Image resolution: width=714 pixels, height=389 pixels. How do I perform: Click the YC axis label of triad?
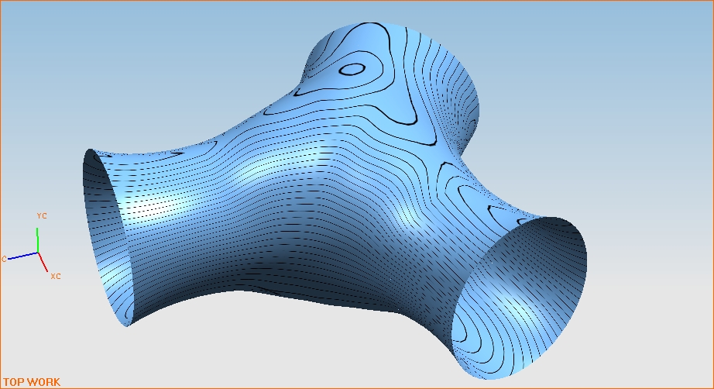(x=42, y=216)
